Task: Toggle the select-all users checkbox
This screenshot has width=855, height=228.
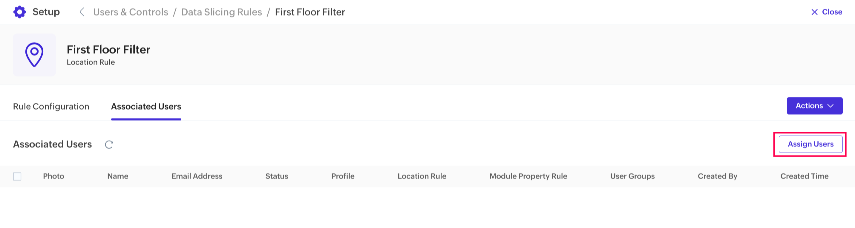Action: point(17,177)
